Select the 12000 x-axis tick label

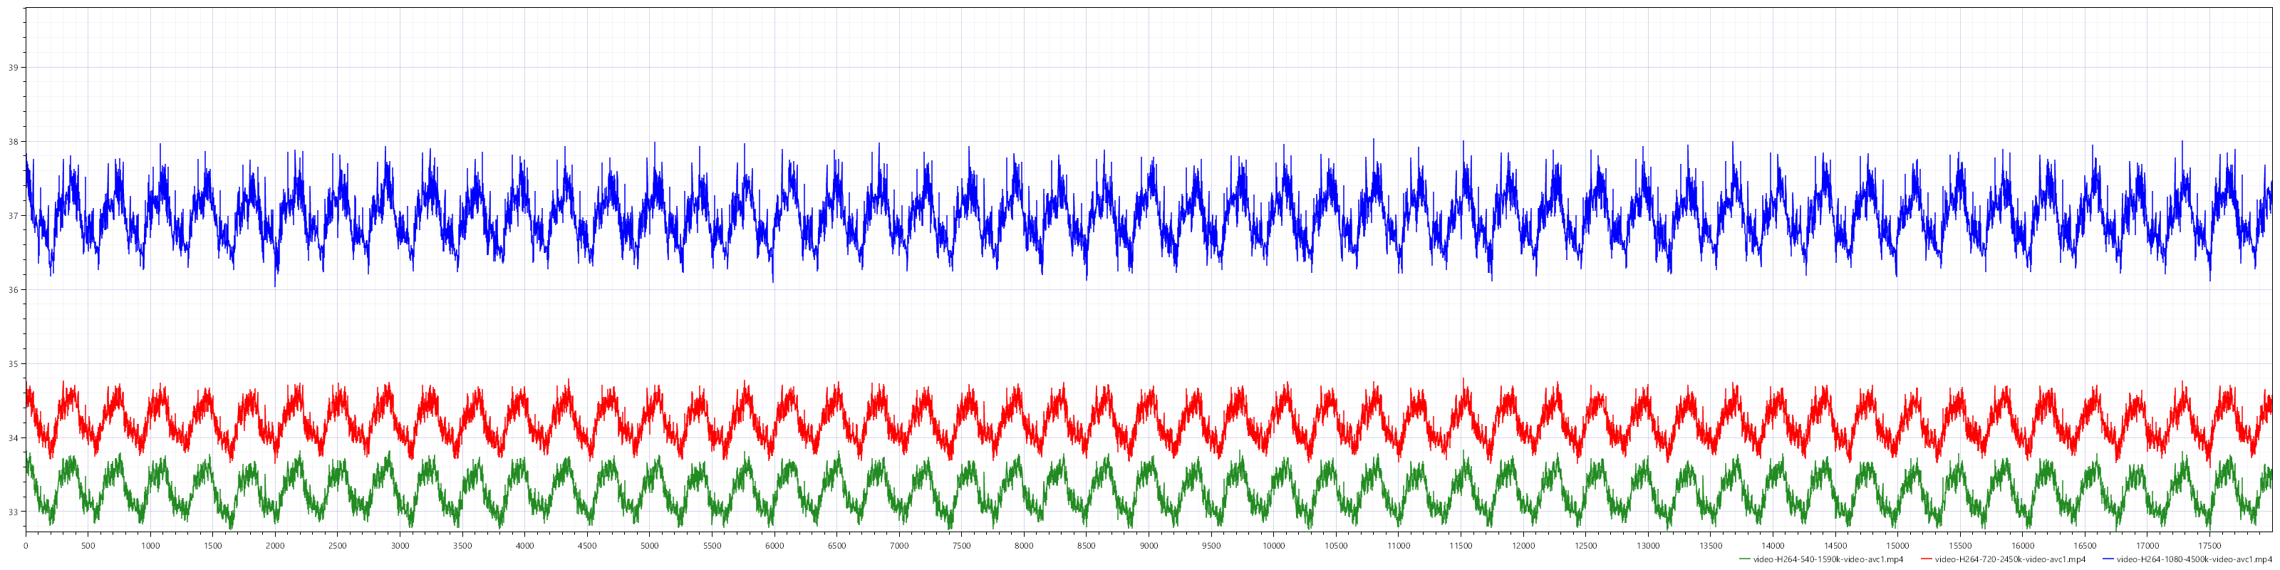tap(1523, 546)
